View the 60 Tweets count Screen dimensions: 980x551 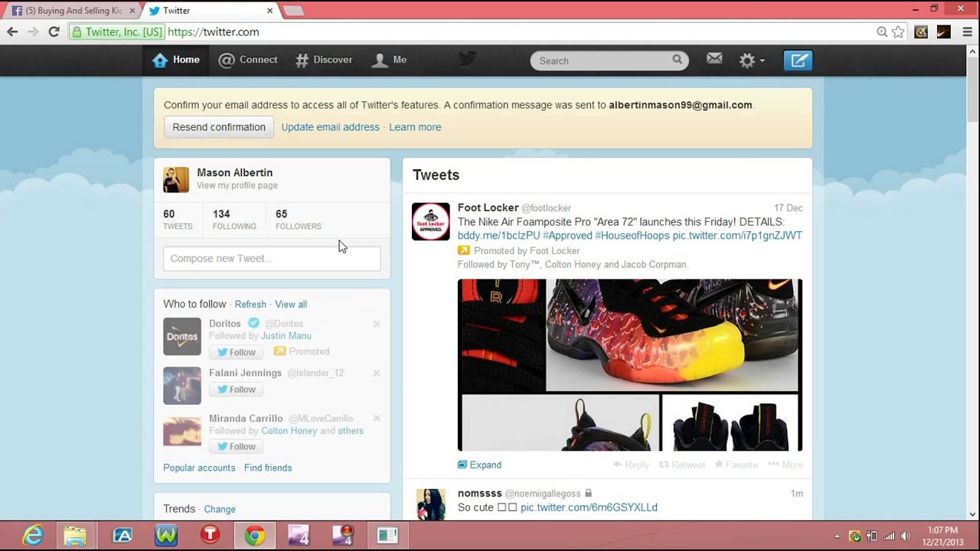pos(178,220)
